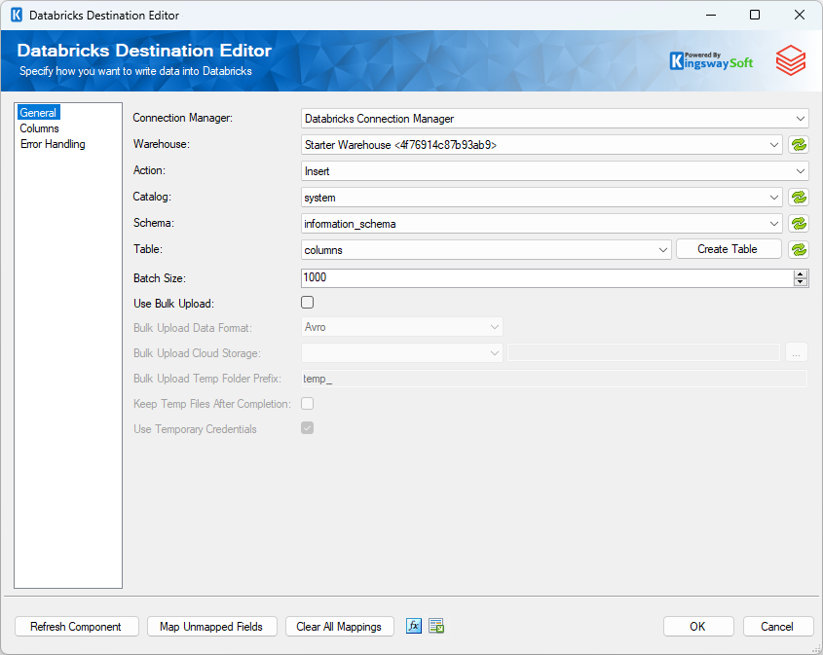The image size is (823, 655).
Task: Close the Databricks Destination Editor window
Action: 799,15
